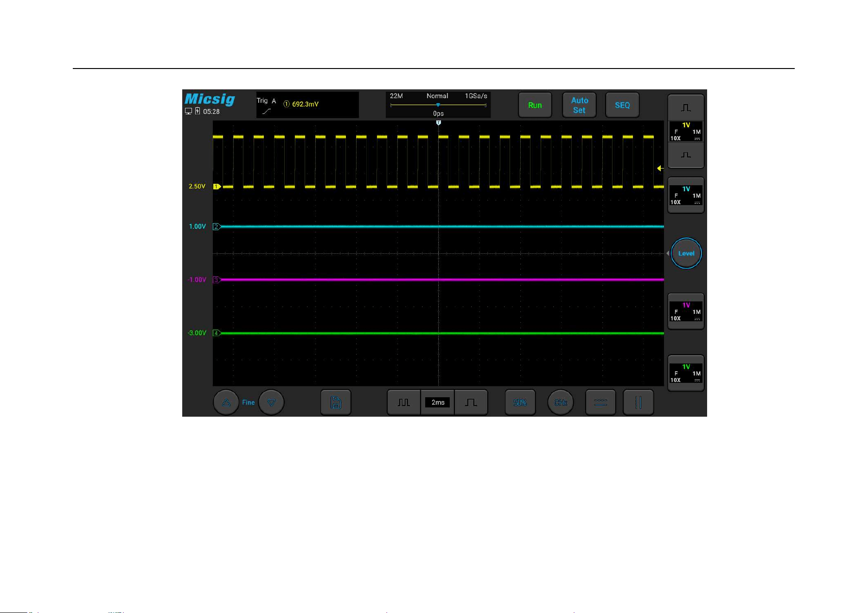Open vertical cursors icon
Screen dimensions: 868x613
[x=638, y=402]
